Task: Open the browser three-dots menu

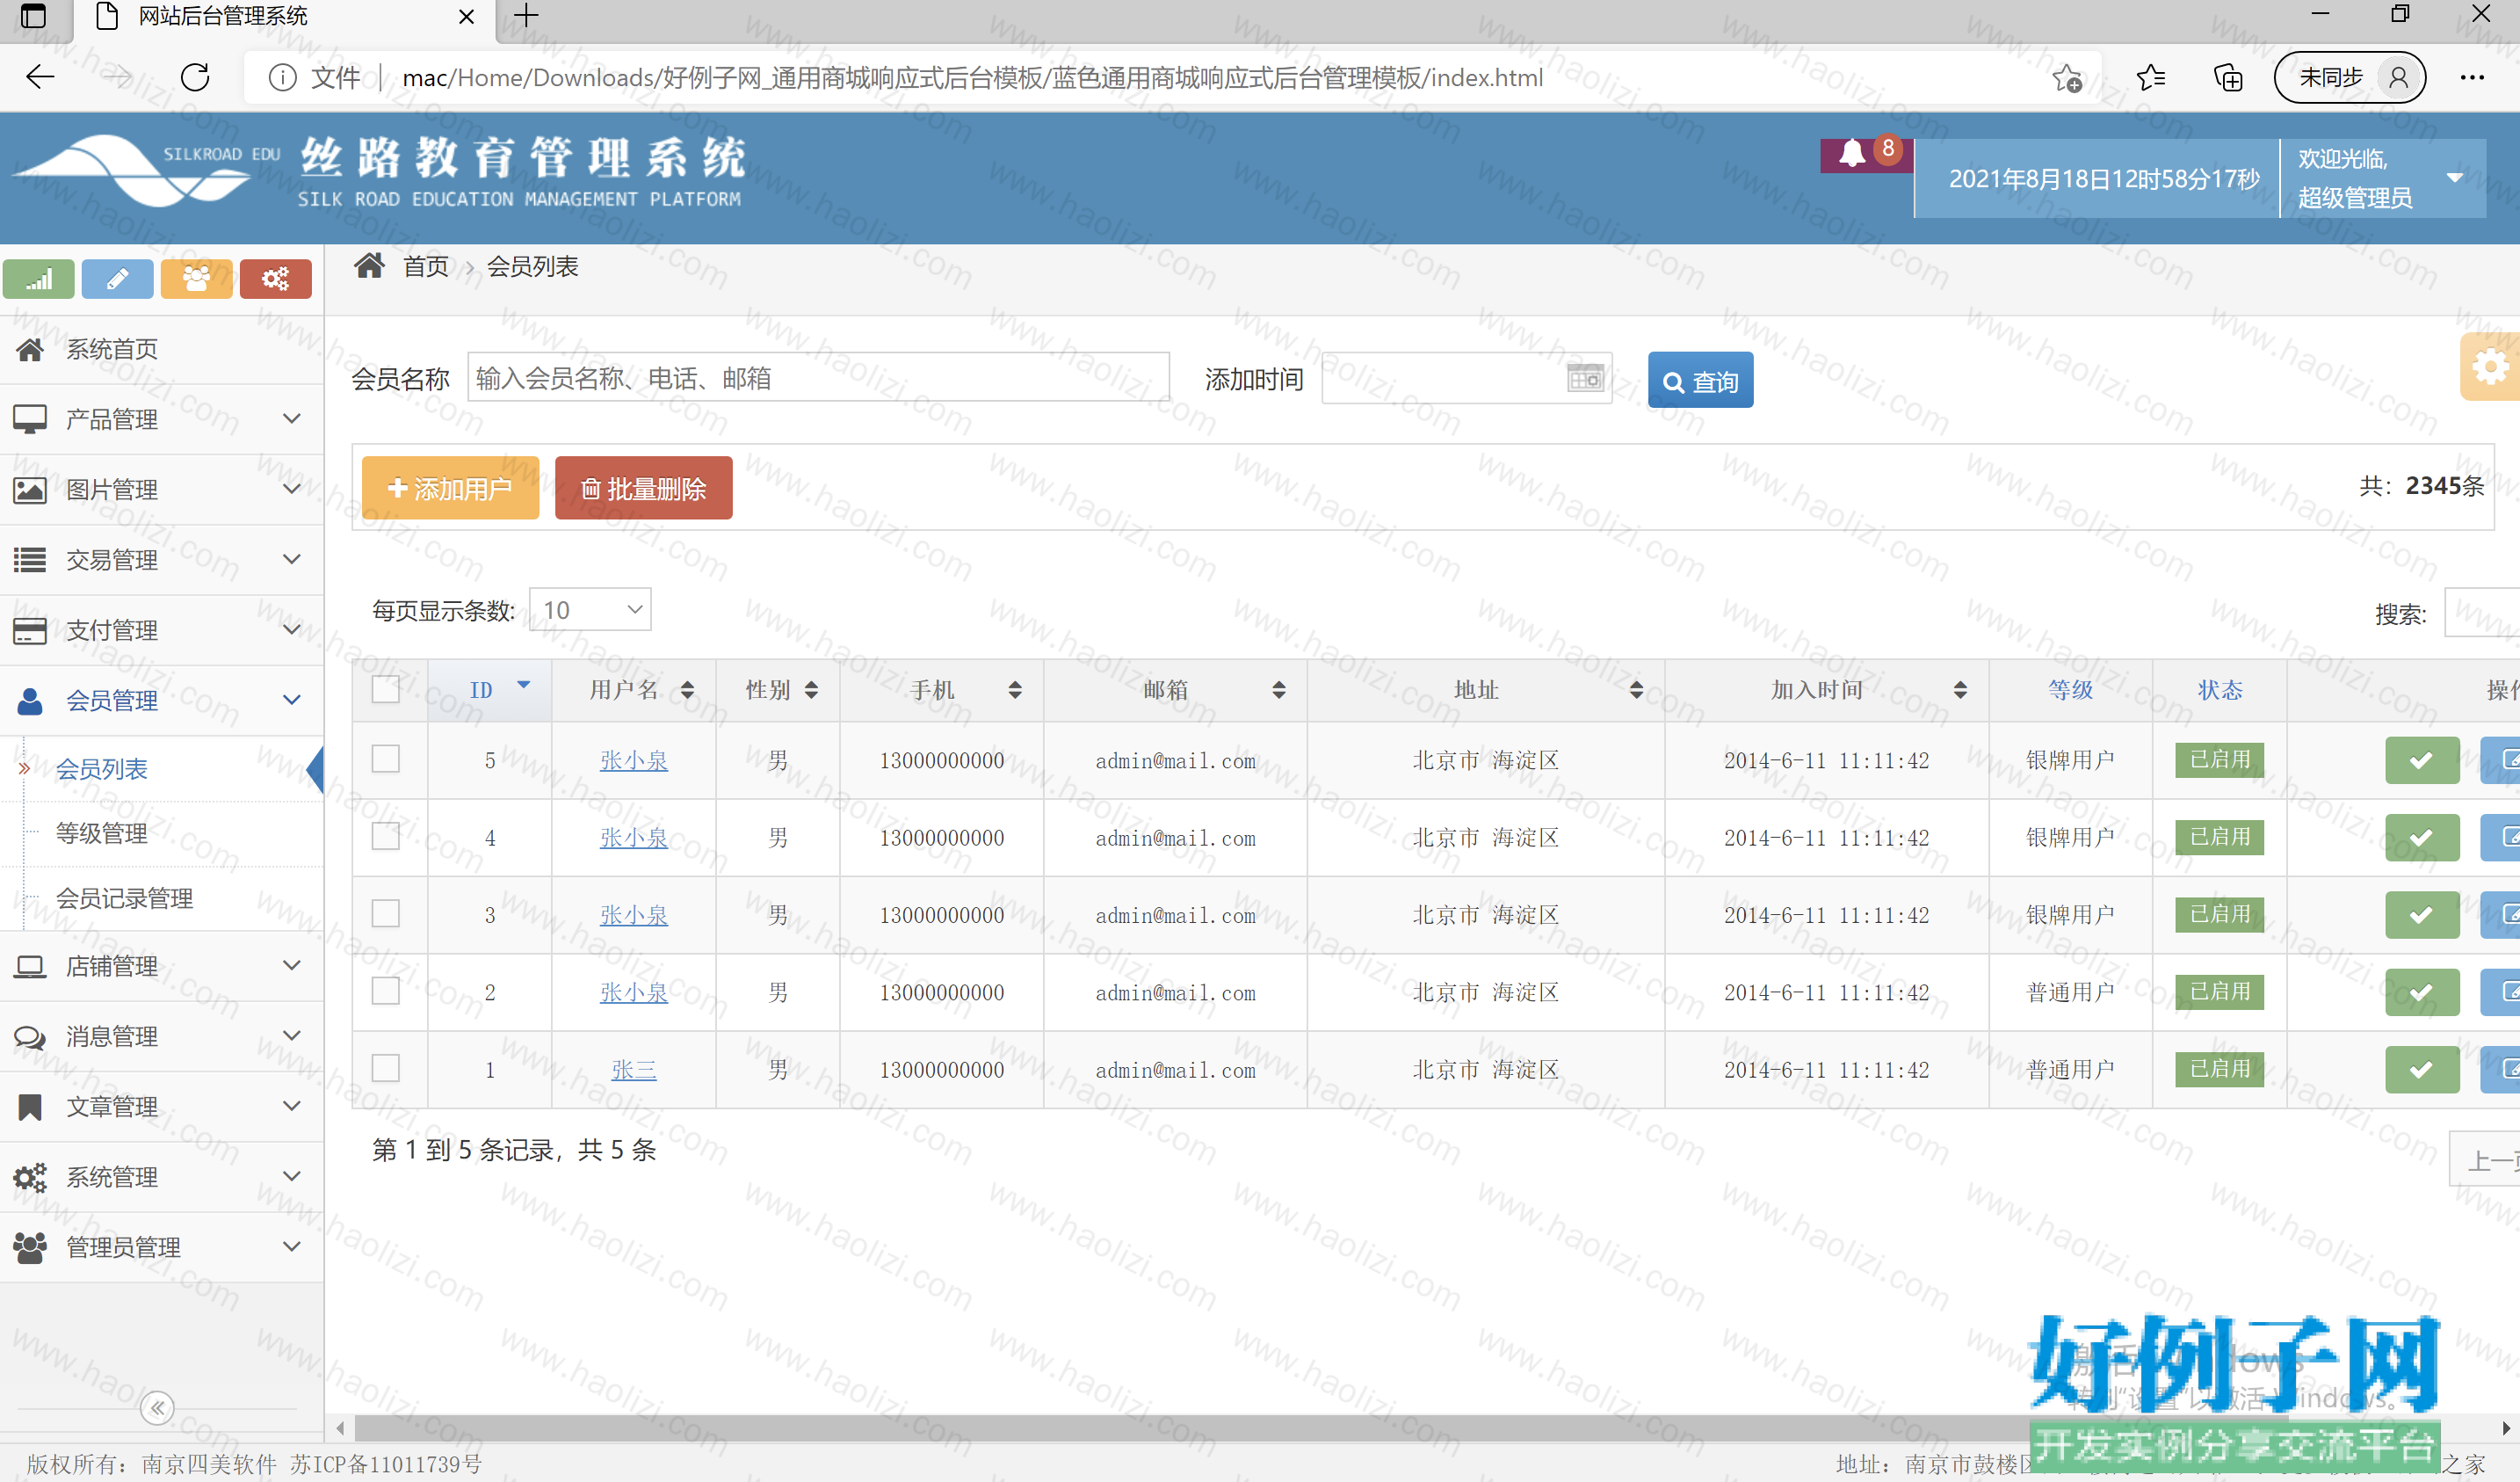Action: (2472, 77)
